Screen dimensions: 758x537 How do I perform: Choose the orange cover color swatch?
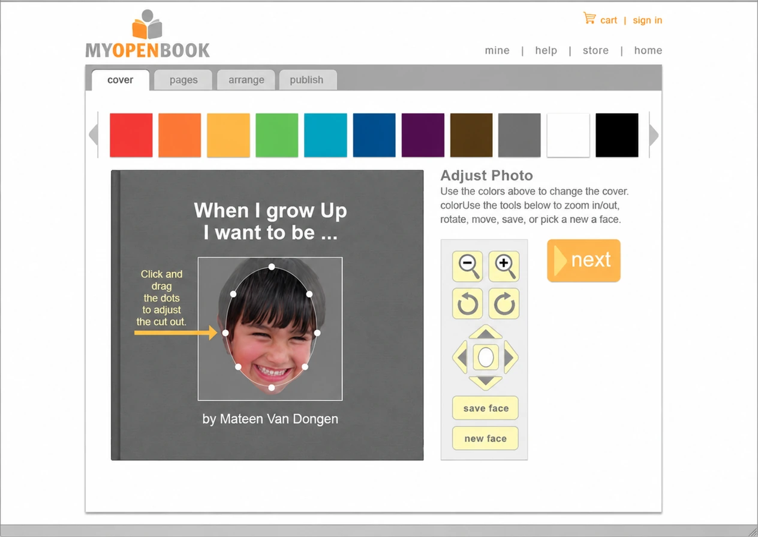180,135
